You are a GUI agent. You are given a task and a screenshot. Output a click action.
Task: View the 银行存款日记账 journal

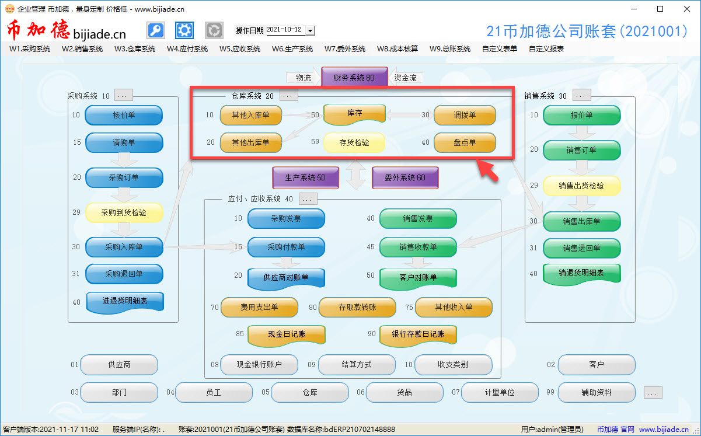[418, 335]
